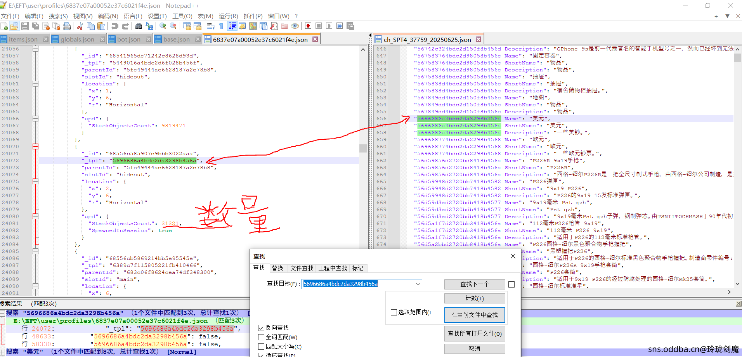Tick the checkbox beside 查找下一个 button

[x=511, y=284]
